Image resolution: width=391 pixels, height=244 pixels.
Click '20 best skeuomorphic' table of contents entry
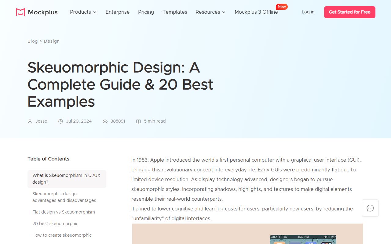pyautogui.click(x=55, y=224)
